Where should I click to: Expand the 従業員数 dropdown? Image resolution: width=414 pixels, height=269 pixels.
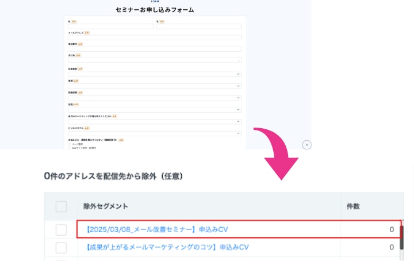pyautogui.click(x=155, y=74)
